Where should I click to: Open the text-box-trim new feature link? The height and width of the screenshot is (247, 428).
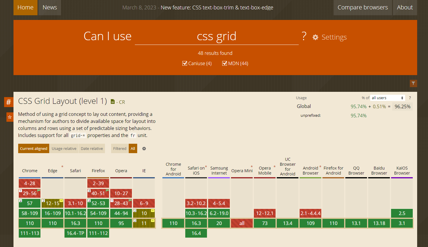pos(217,8)
